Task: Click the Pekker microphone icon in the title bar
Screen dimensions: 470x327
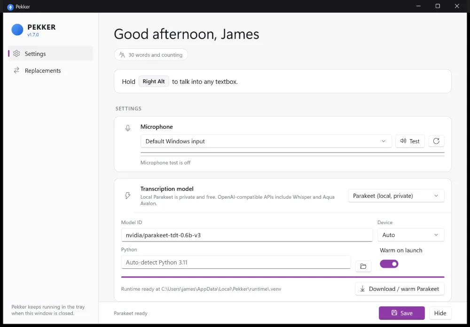Action: click(x=10, y=7)
